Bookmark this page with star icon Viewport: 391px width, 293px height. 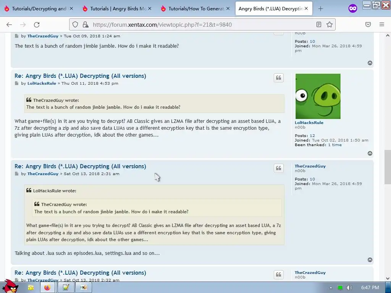[330, 24]
